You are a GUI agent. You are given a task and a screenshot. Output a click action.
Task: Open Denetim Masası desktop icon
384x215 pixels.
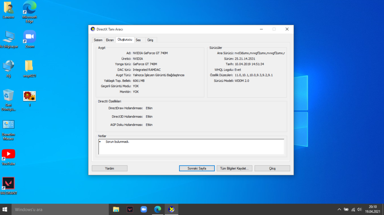click(8, 125)
